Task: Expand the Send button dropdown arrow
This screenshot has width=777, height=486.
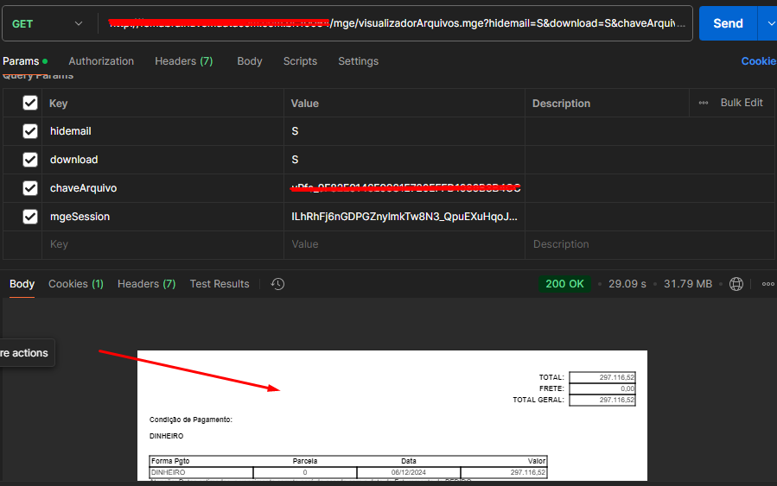Action: (x=768, y=23)
